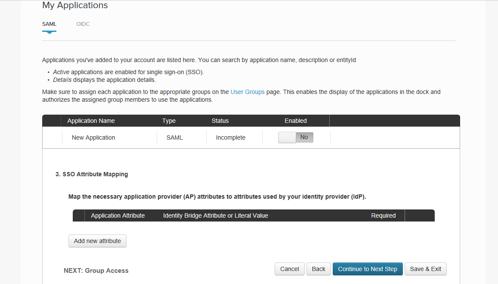Viewport: 498px width, 284px height.
Task: Click the Add new attribute button
Action: point(98,241)
